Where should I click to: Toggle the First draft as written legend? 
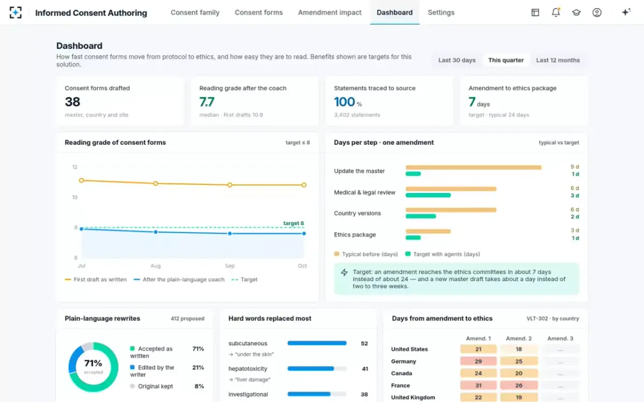(96, 279)
